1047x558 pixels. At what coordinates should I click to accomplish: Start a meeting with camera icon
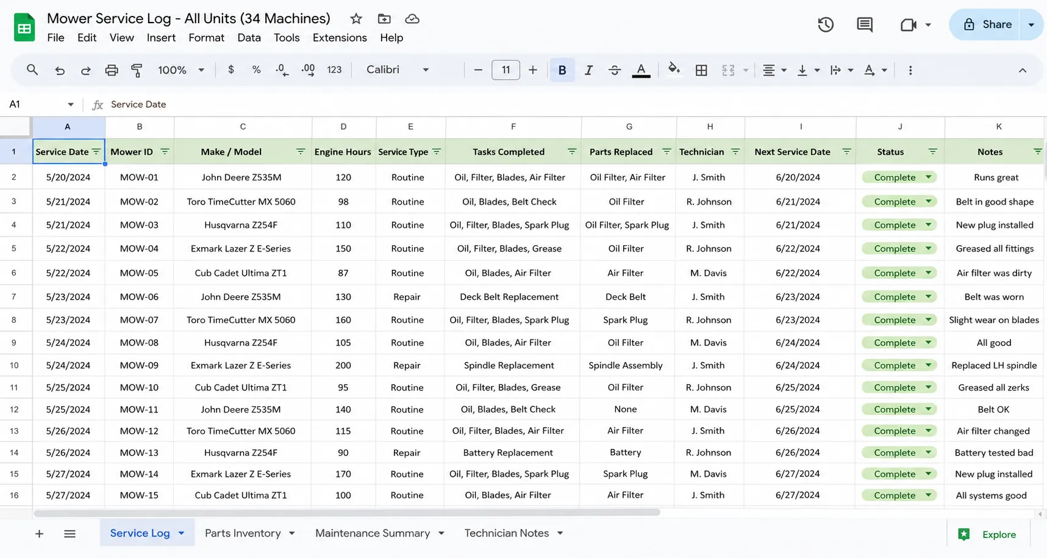click(909, 24)
